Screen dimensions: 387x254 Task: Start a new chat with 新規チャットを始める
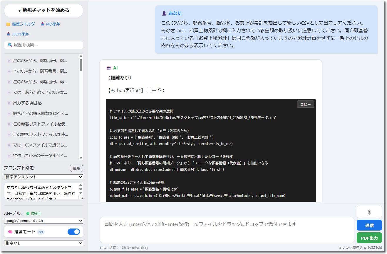[43, 10]
